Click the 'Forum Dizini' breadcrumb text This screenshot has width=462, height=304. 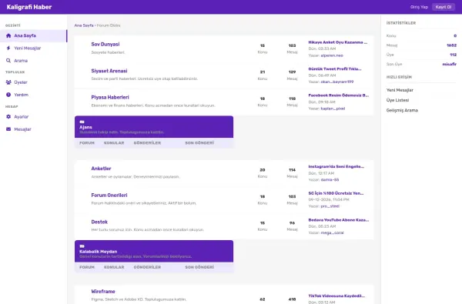109,25
